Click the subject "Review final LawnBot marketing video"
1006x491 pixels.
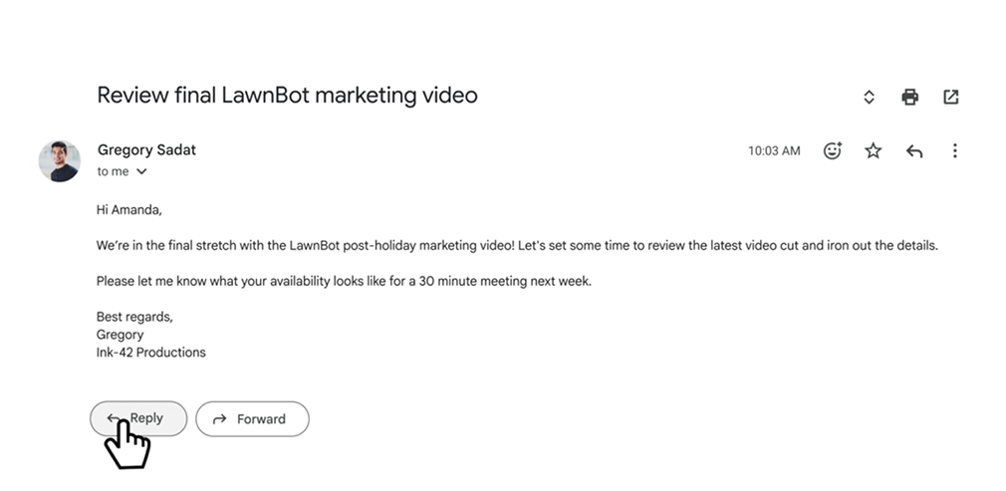coord(287,96)
